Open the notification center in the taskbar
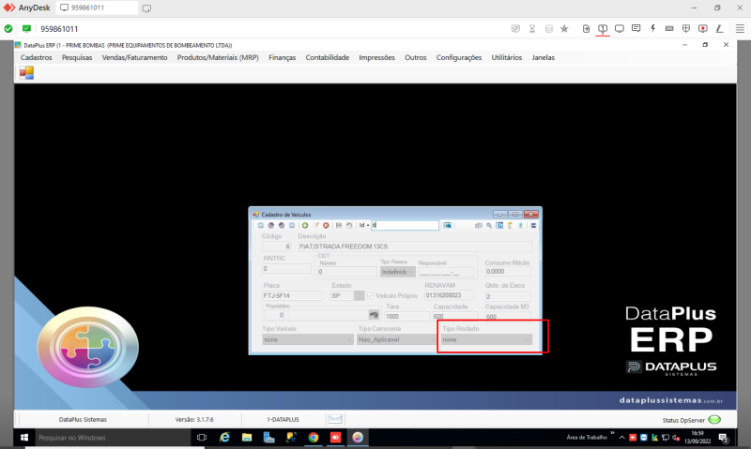Screen dimensions: 751x449 pos(723,437)
